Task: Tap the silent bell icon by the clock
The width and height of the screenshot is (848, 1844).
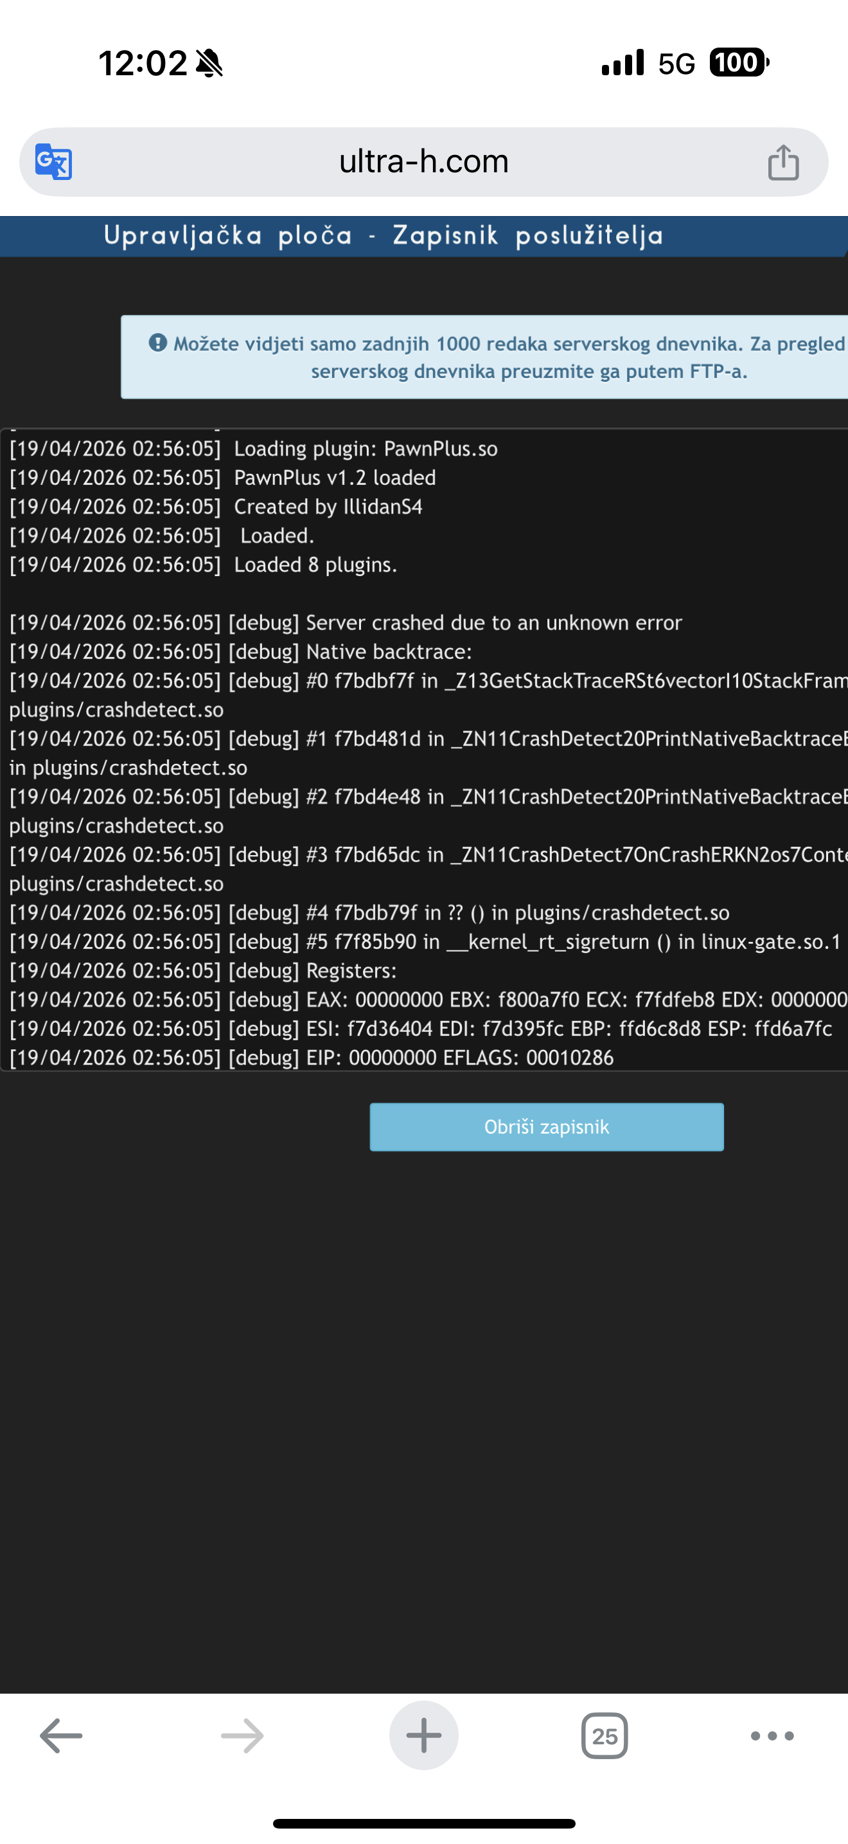Action: coord(209,63)
